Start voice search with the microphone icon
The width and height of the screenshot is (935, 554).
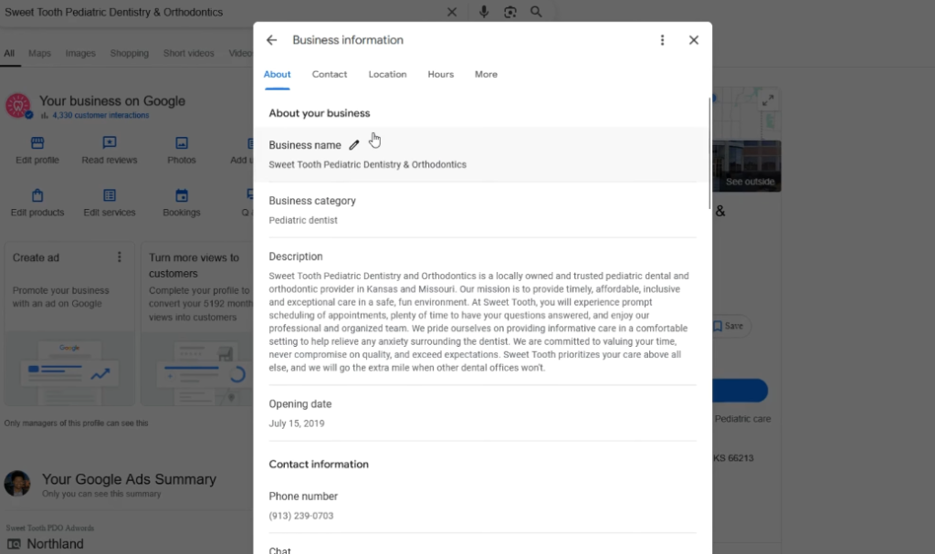coord(484,12)
